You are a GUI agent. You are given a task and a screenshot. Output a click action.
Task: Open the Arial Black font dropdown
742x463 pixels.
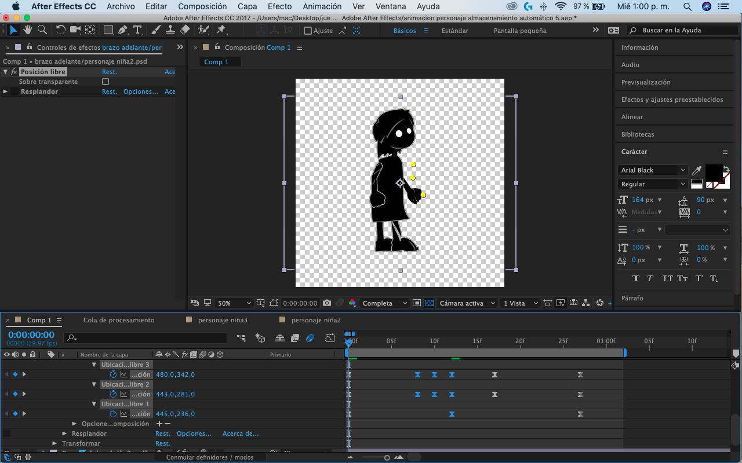pos(652,170)
